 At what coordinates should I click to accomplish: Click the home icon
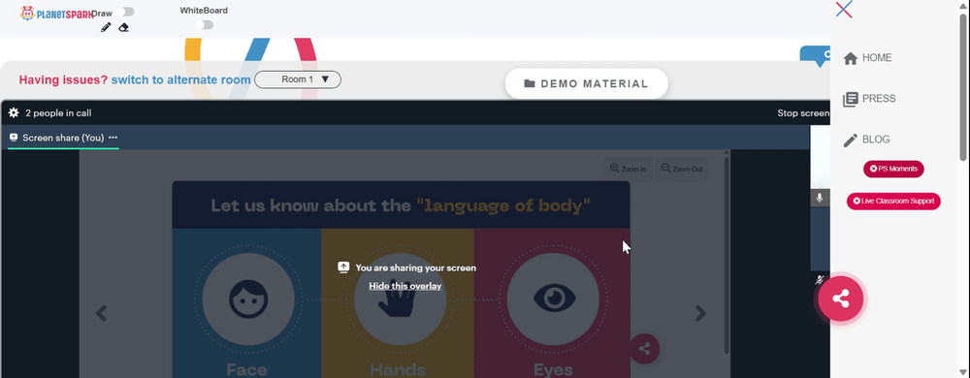[x=851, y=58]
